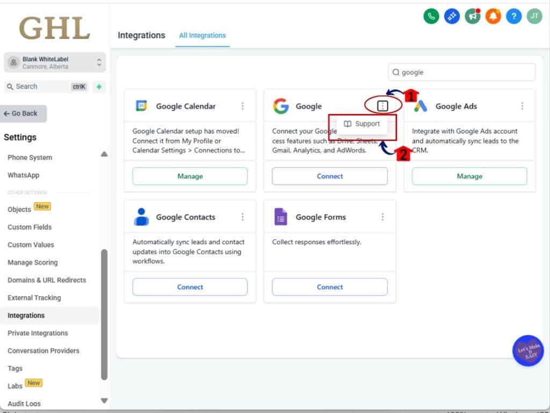Click Manage on Google Ads card
Screen dimensions: 550x413
click(x=469, y=176)
